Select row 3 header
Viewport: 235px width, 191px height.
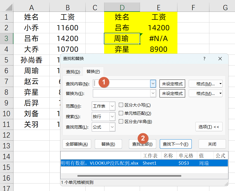pos(6,39)
